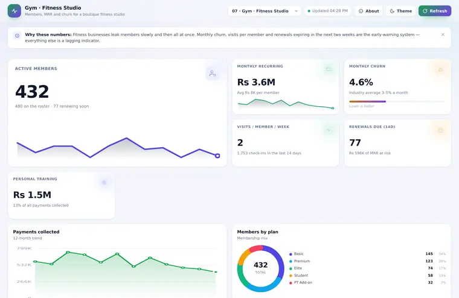This screenshot has width=459, height=298.
Task: Click the Student plan count 58
Action: [x=430, y=276]
